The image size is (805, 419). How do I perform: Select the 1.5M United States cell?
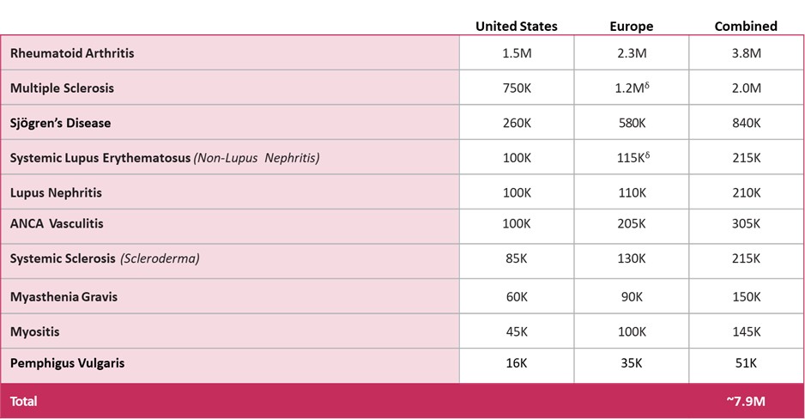[517, 53]
